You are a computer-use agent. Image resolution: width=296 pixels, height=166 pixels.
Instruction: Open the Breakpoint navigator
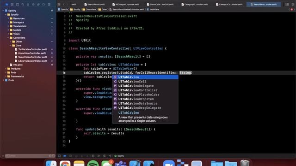coord(44,4)
